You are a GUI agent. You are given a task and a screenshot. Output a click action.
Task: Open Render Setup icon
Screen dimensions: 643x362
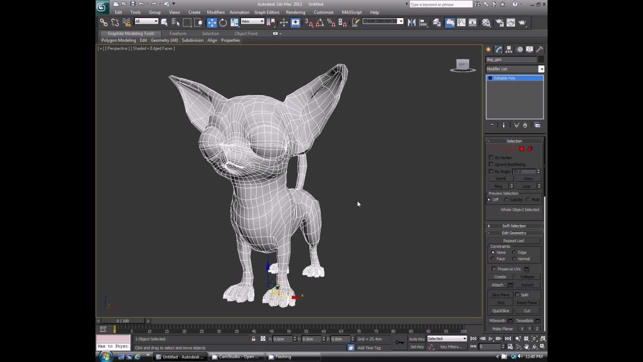[x=499, y=22]
